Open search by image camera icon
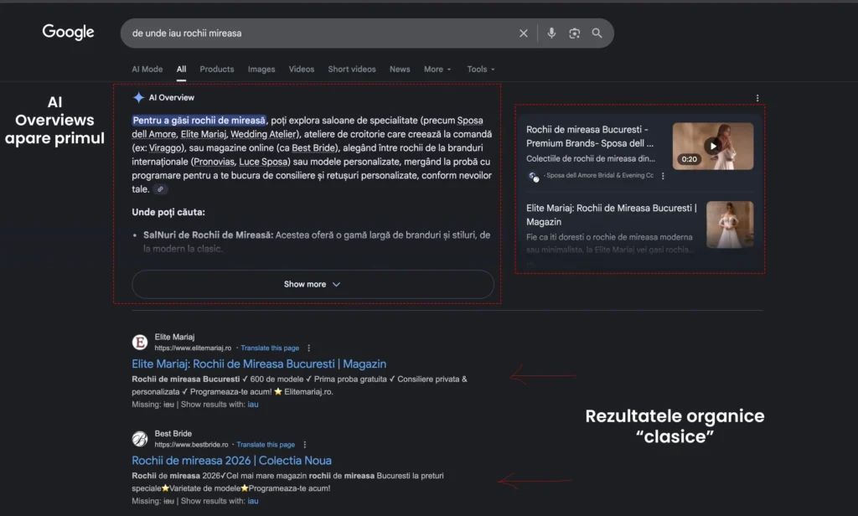This screenshot has width=858, height=516. pyautogui.click(x=574, y=34)
